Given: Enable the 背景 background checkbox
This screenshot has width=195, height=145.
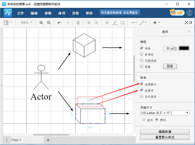Looking at the screenshot, I should point(142,66).
